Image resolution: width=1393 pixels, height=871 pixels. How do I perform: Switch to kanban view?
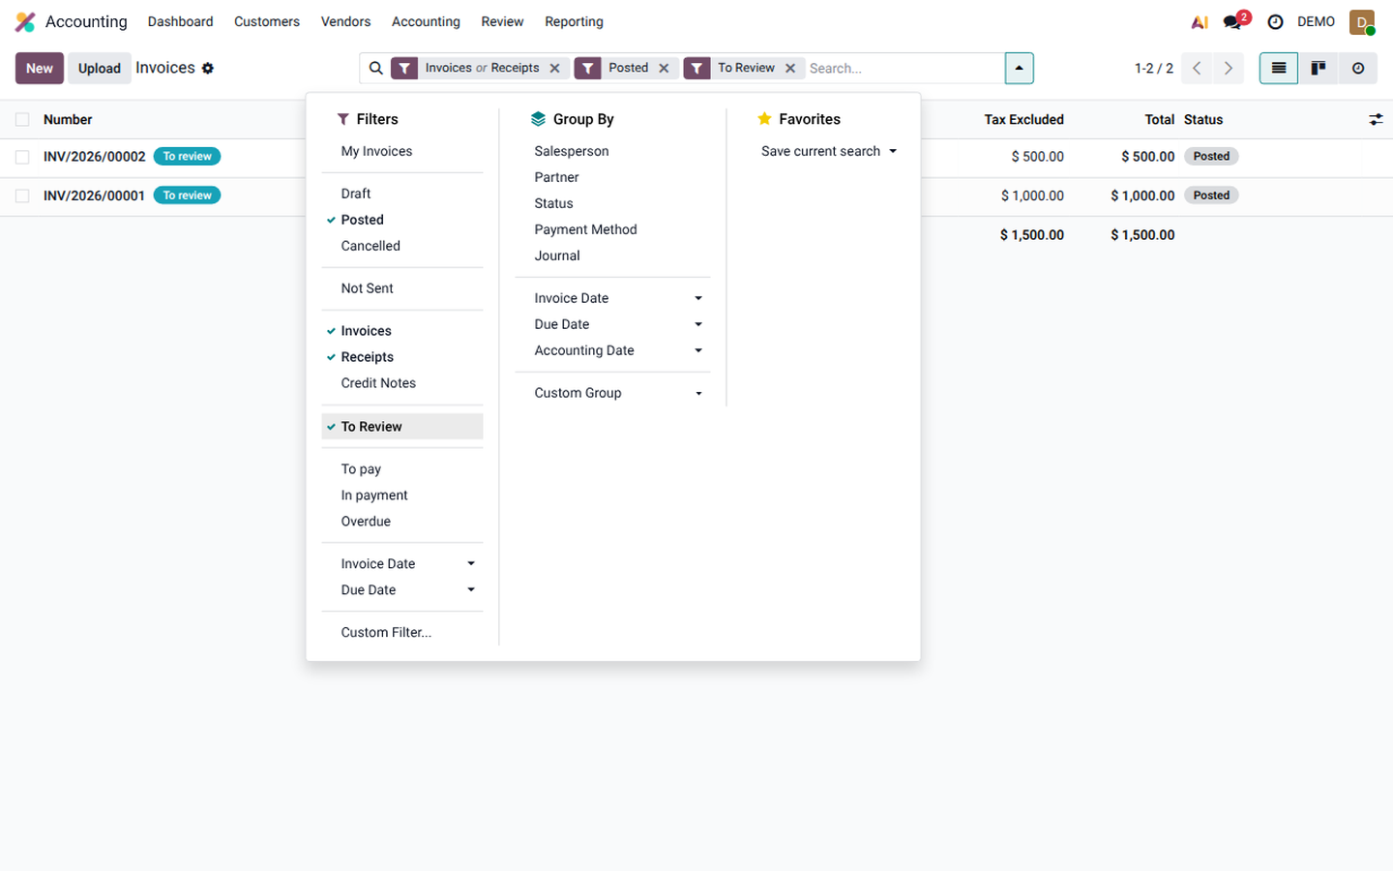pos(1319,68)
